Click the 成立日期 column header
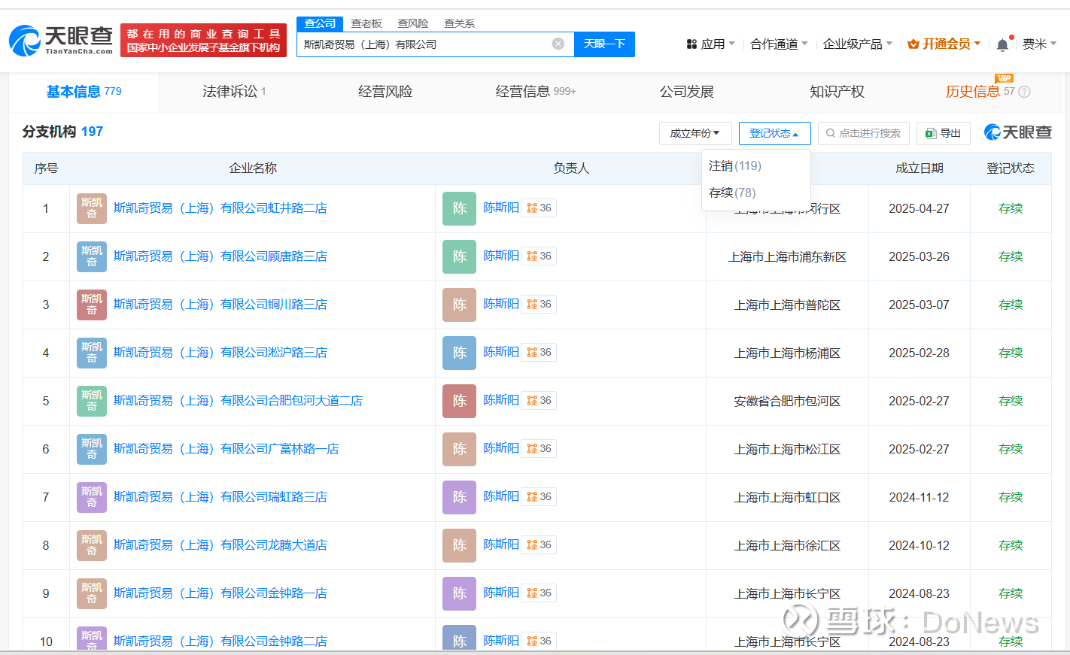This screenshot has height=655, width=1070. pyautogui.click(x=919, y=168)
